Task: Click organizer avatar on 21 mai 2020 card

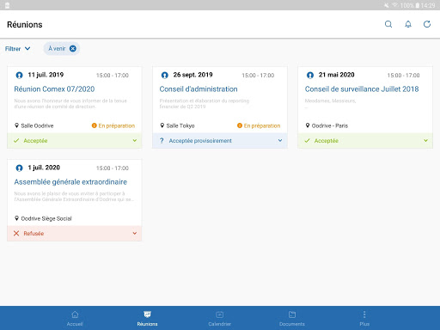Action: click(x=310, y=75)
